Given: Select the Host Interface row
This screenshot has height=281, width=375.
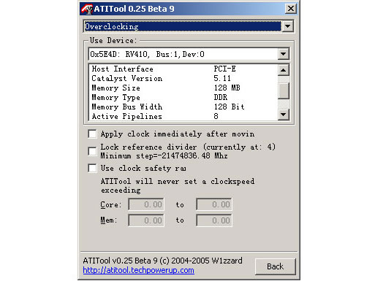Looking at the screenshot, I should point(183,69).
